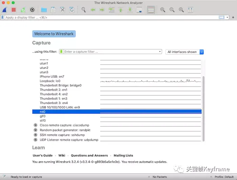Restart the current capture with green fin icon
The image size is (237, 180).
[23, 10]
